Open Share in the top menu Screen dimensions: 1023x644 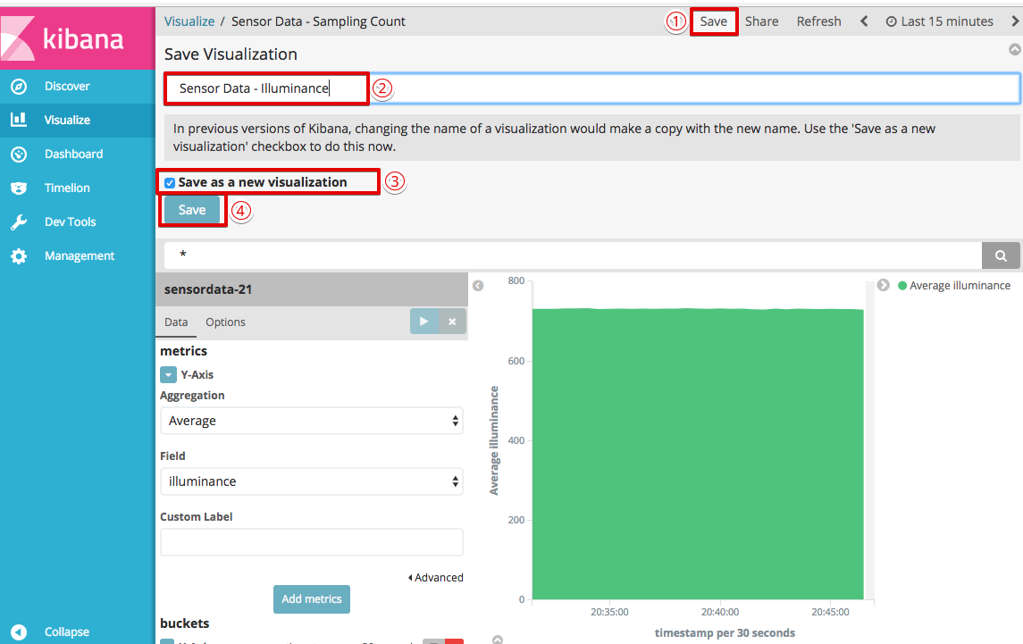point(761,21)
